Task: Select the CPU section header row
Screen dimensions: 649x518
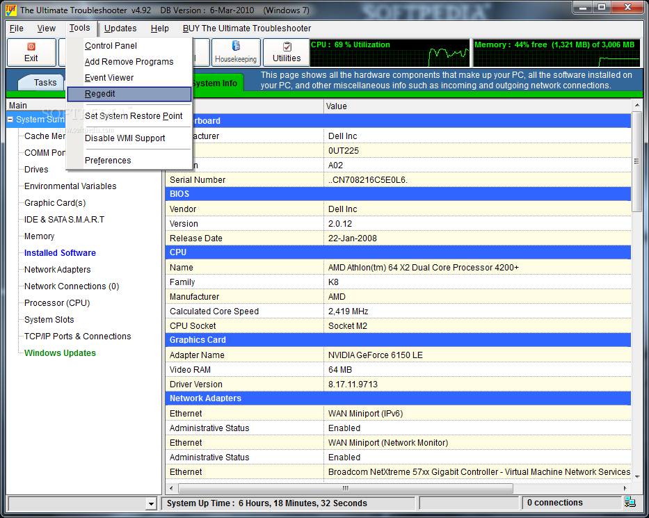Action: 398,252
